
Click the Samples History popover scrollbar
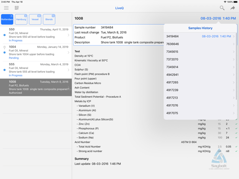tap(236, 66)
